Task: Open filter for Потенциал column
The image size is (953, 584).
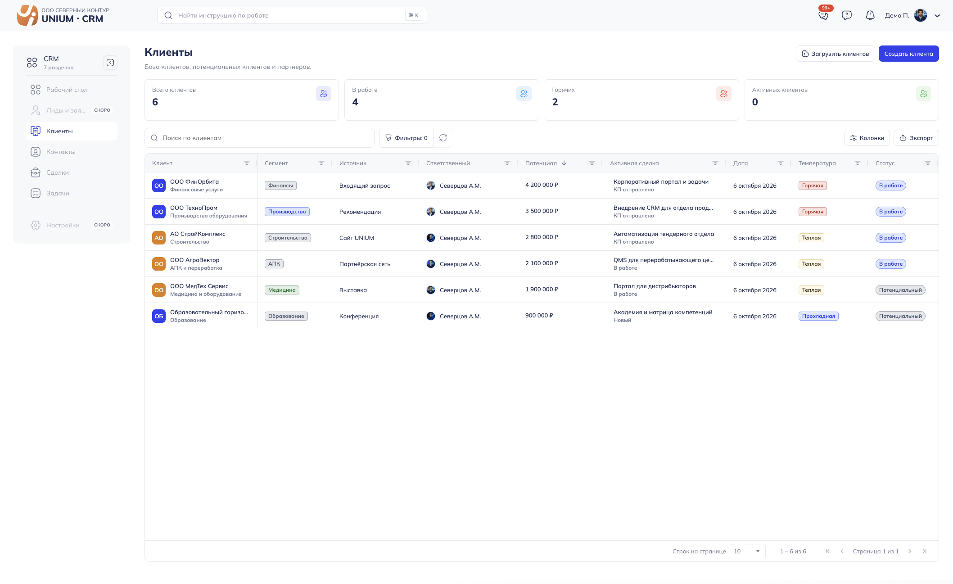Action: pos(592,163)
